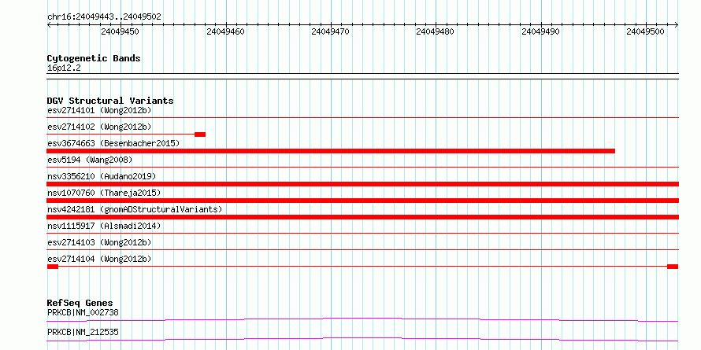The width and height of the screenshot is (701, 350).
Task: Click the right arrow end of the ruler
Action: coord(677,25)
